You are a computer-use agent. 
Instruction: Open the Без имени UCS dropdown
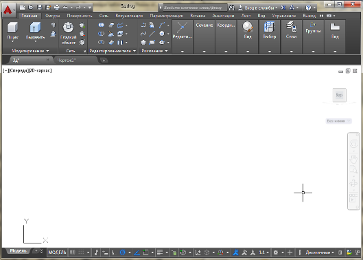(338, 121)
